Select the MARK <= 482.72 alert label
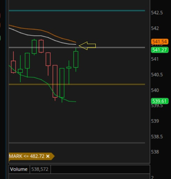Viewport: 171px width, 179px height. tap(27, 156)
